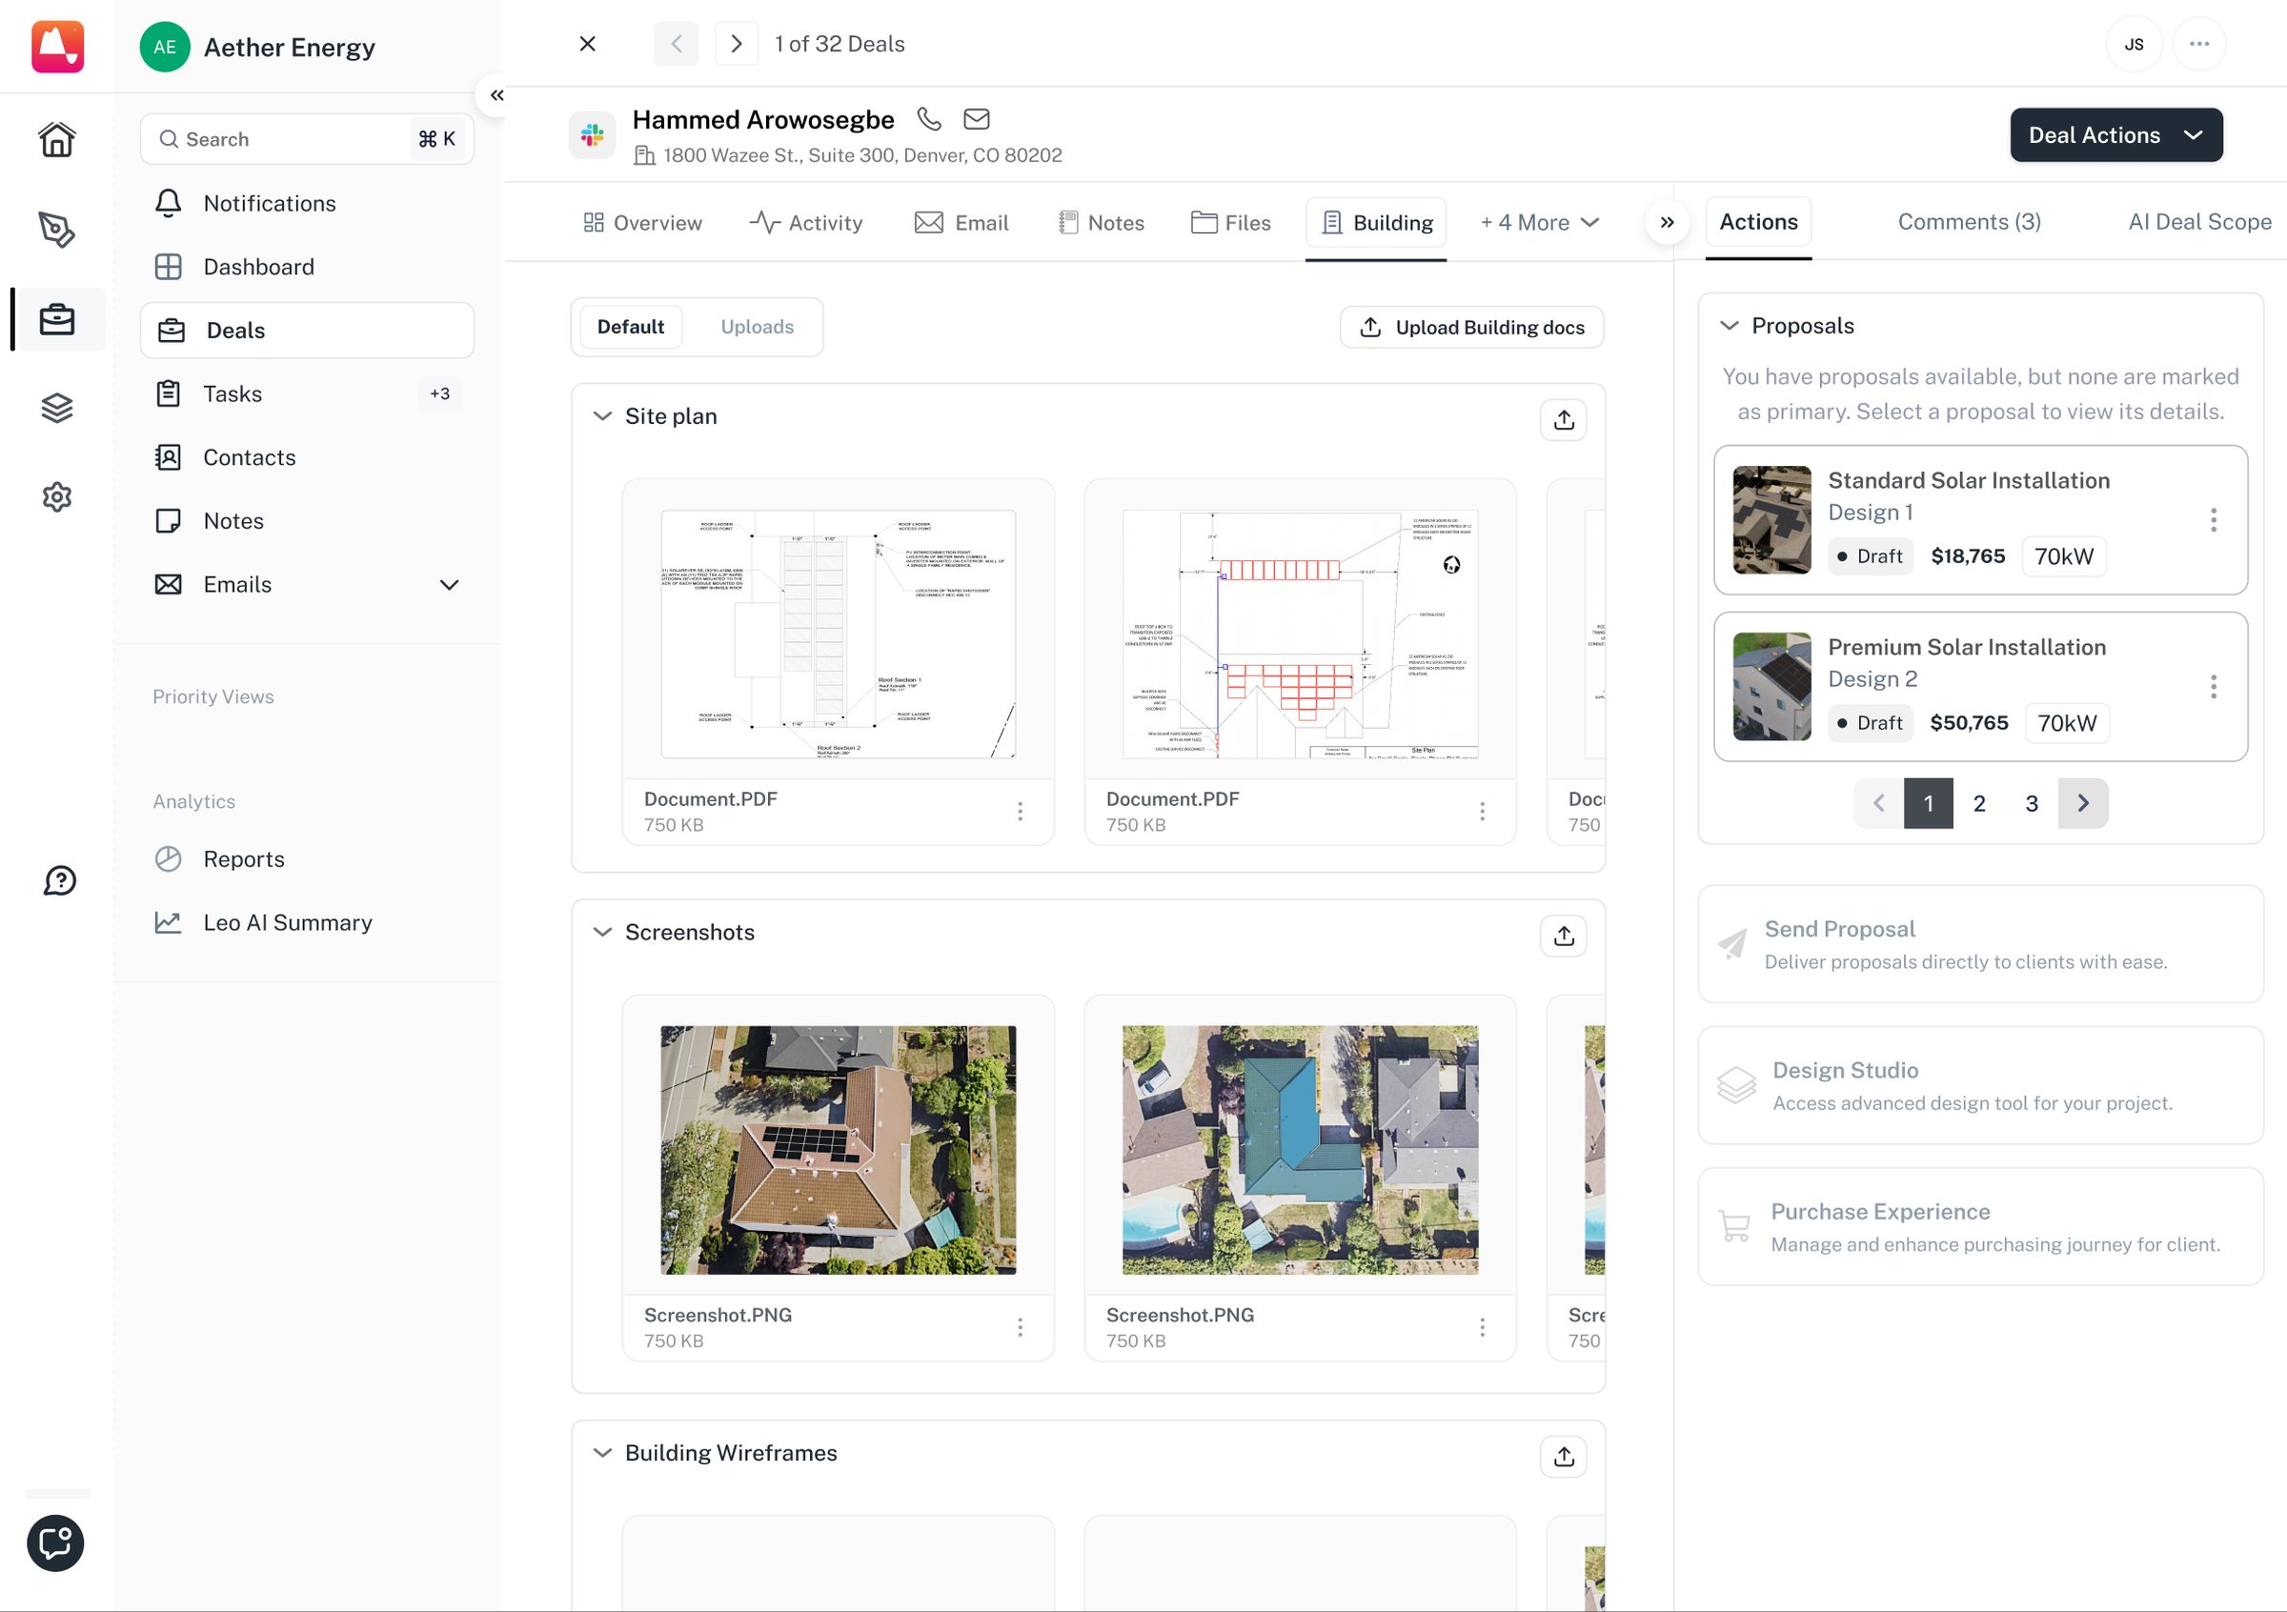
Task: Open the briefcase Deals icon in rail
Action: coord(57,319)
